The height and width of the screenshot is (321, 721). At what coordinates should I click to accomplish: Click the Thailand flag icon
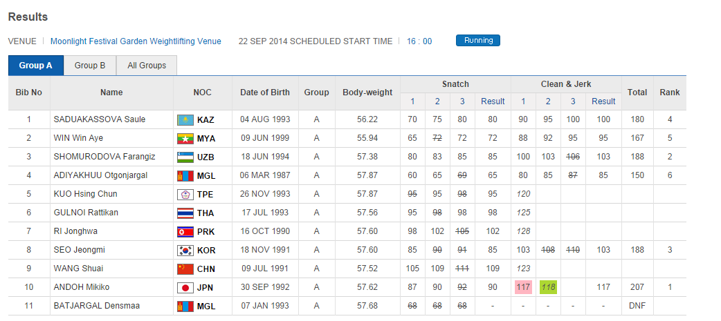(x=185, y=213)
